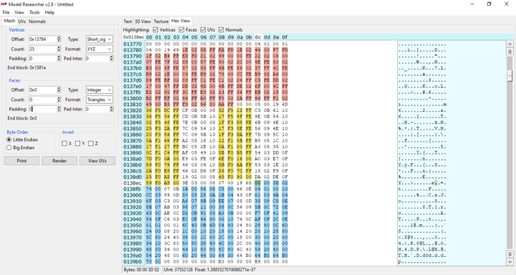Switch to the 3D View tab

pyautogui.click(x=143, y=22)
